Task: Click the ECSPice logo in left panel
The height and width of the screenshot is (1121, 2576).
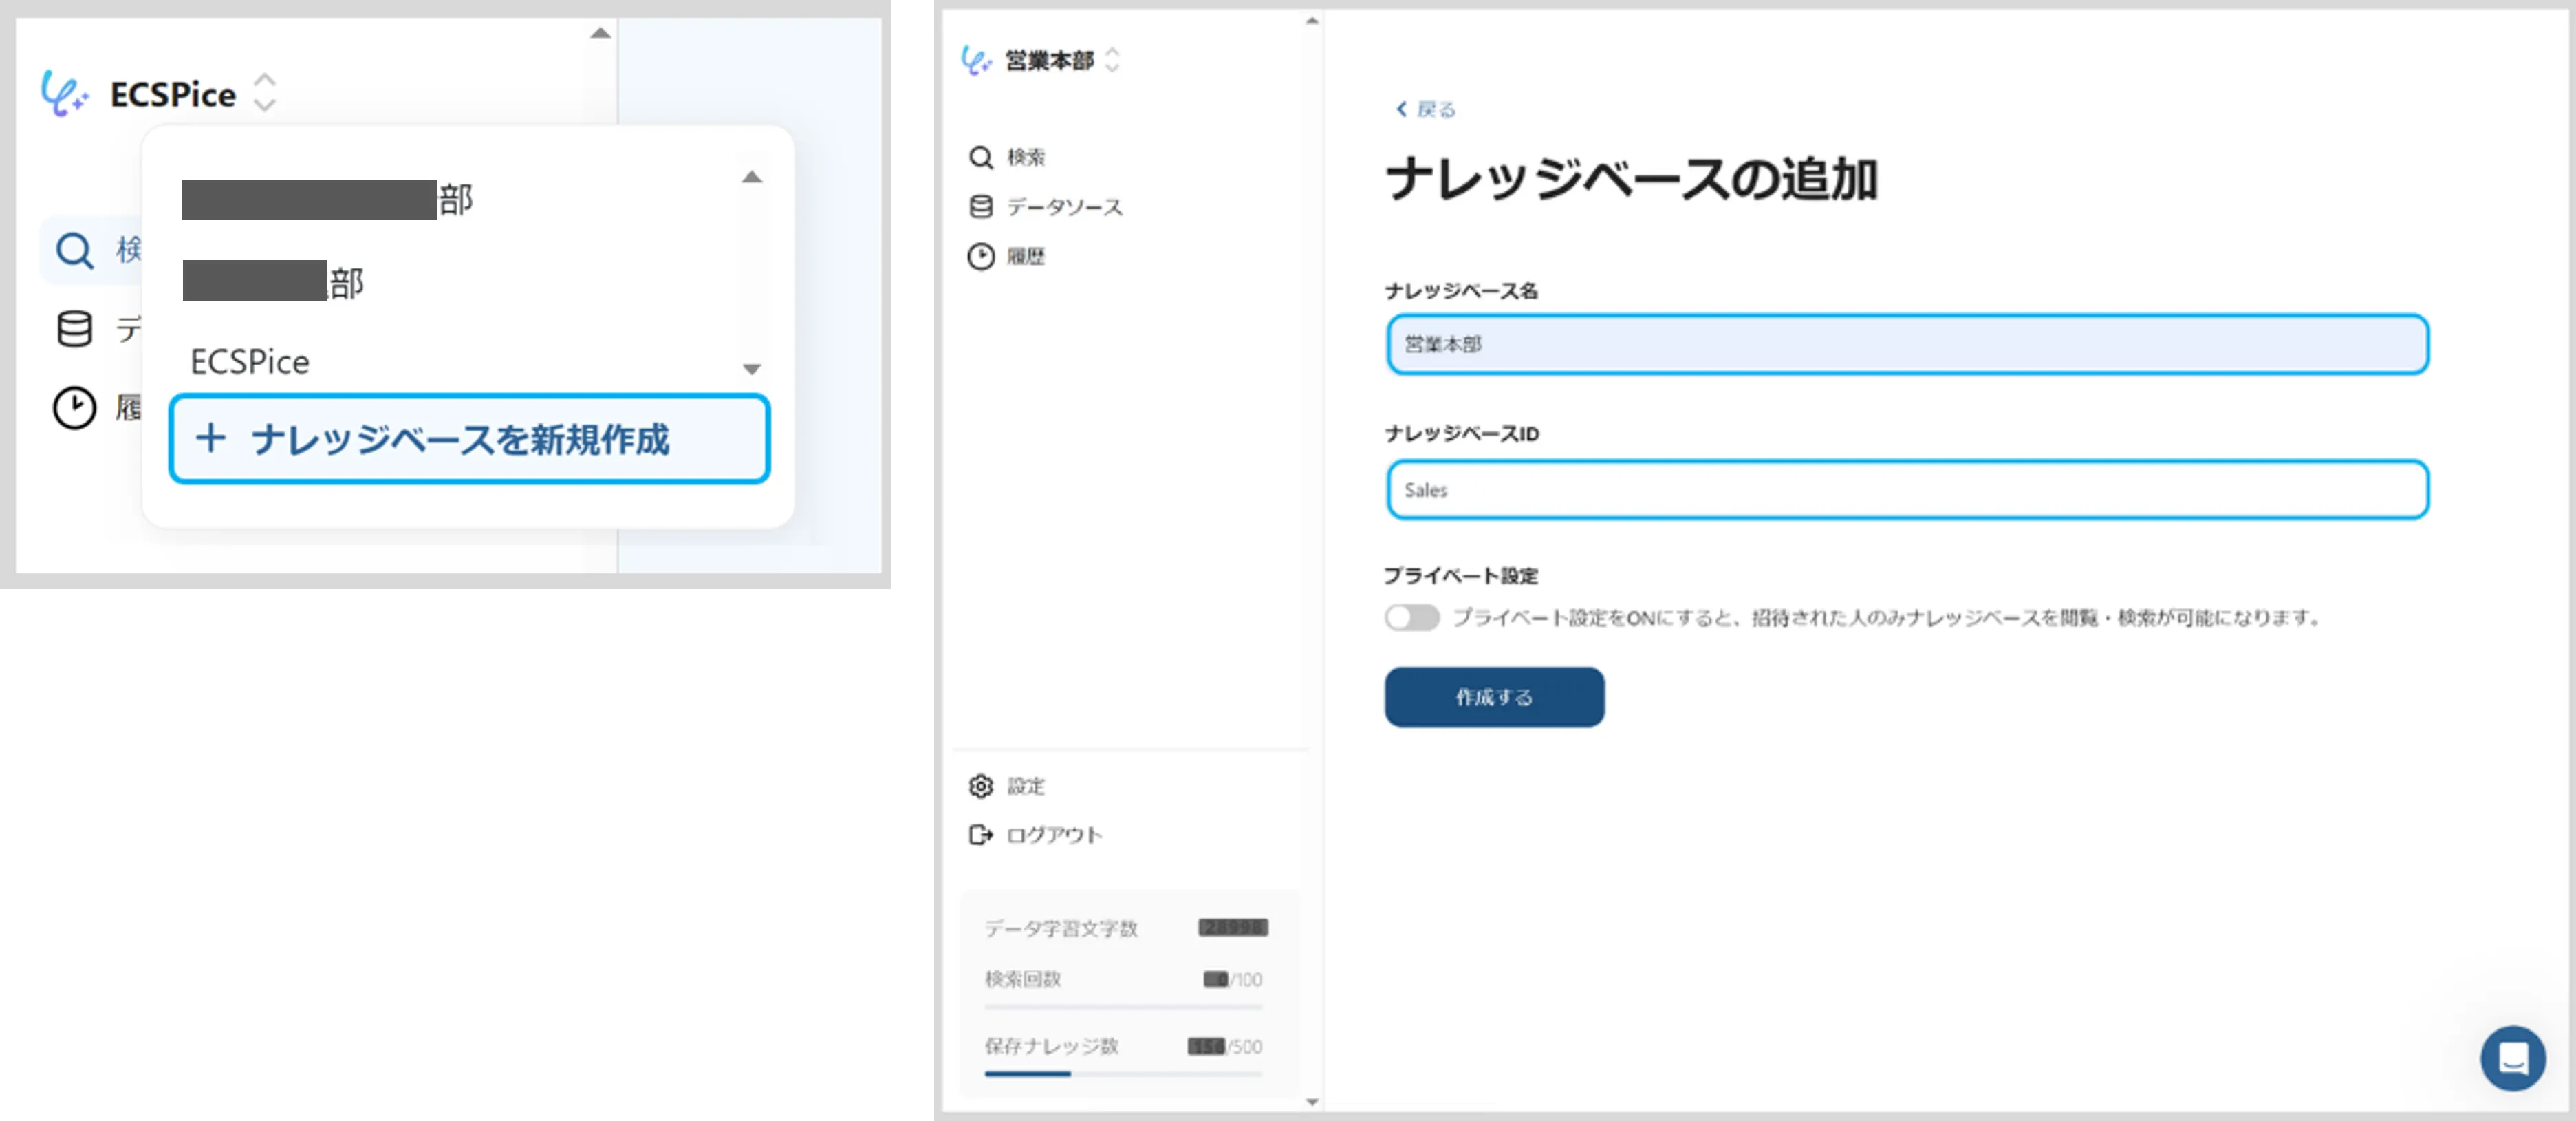Action: pos(64,94)
